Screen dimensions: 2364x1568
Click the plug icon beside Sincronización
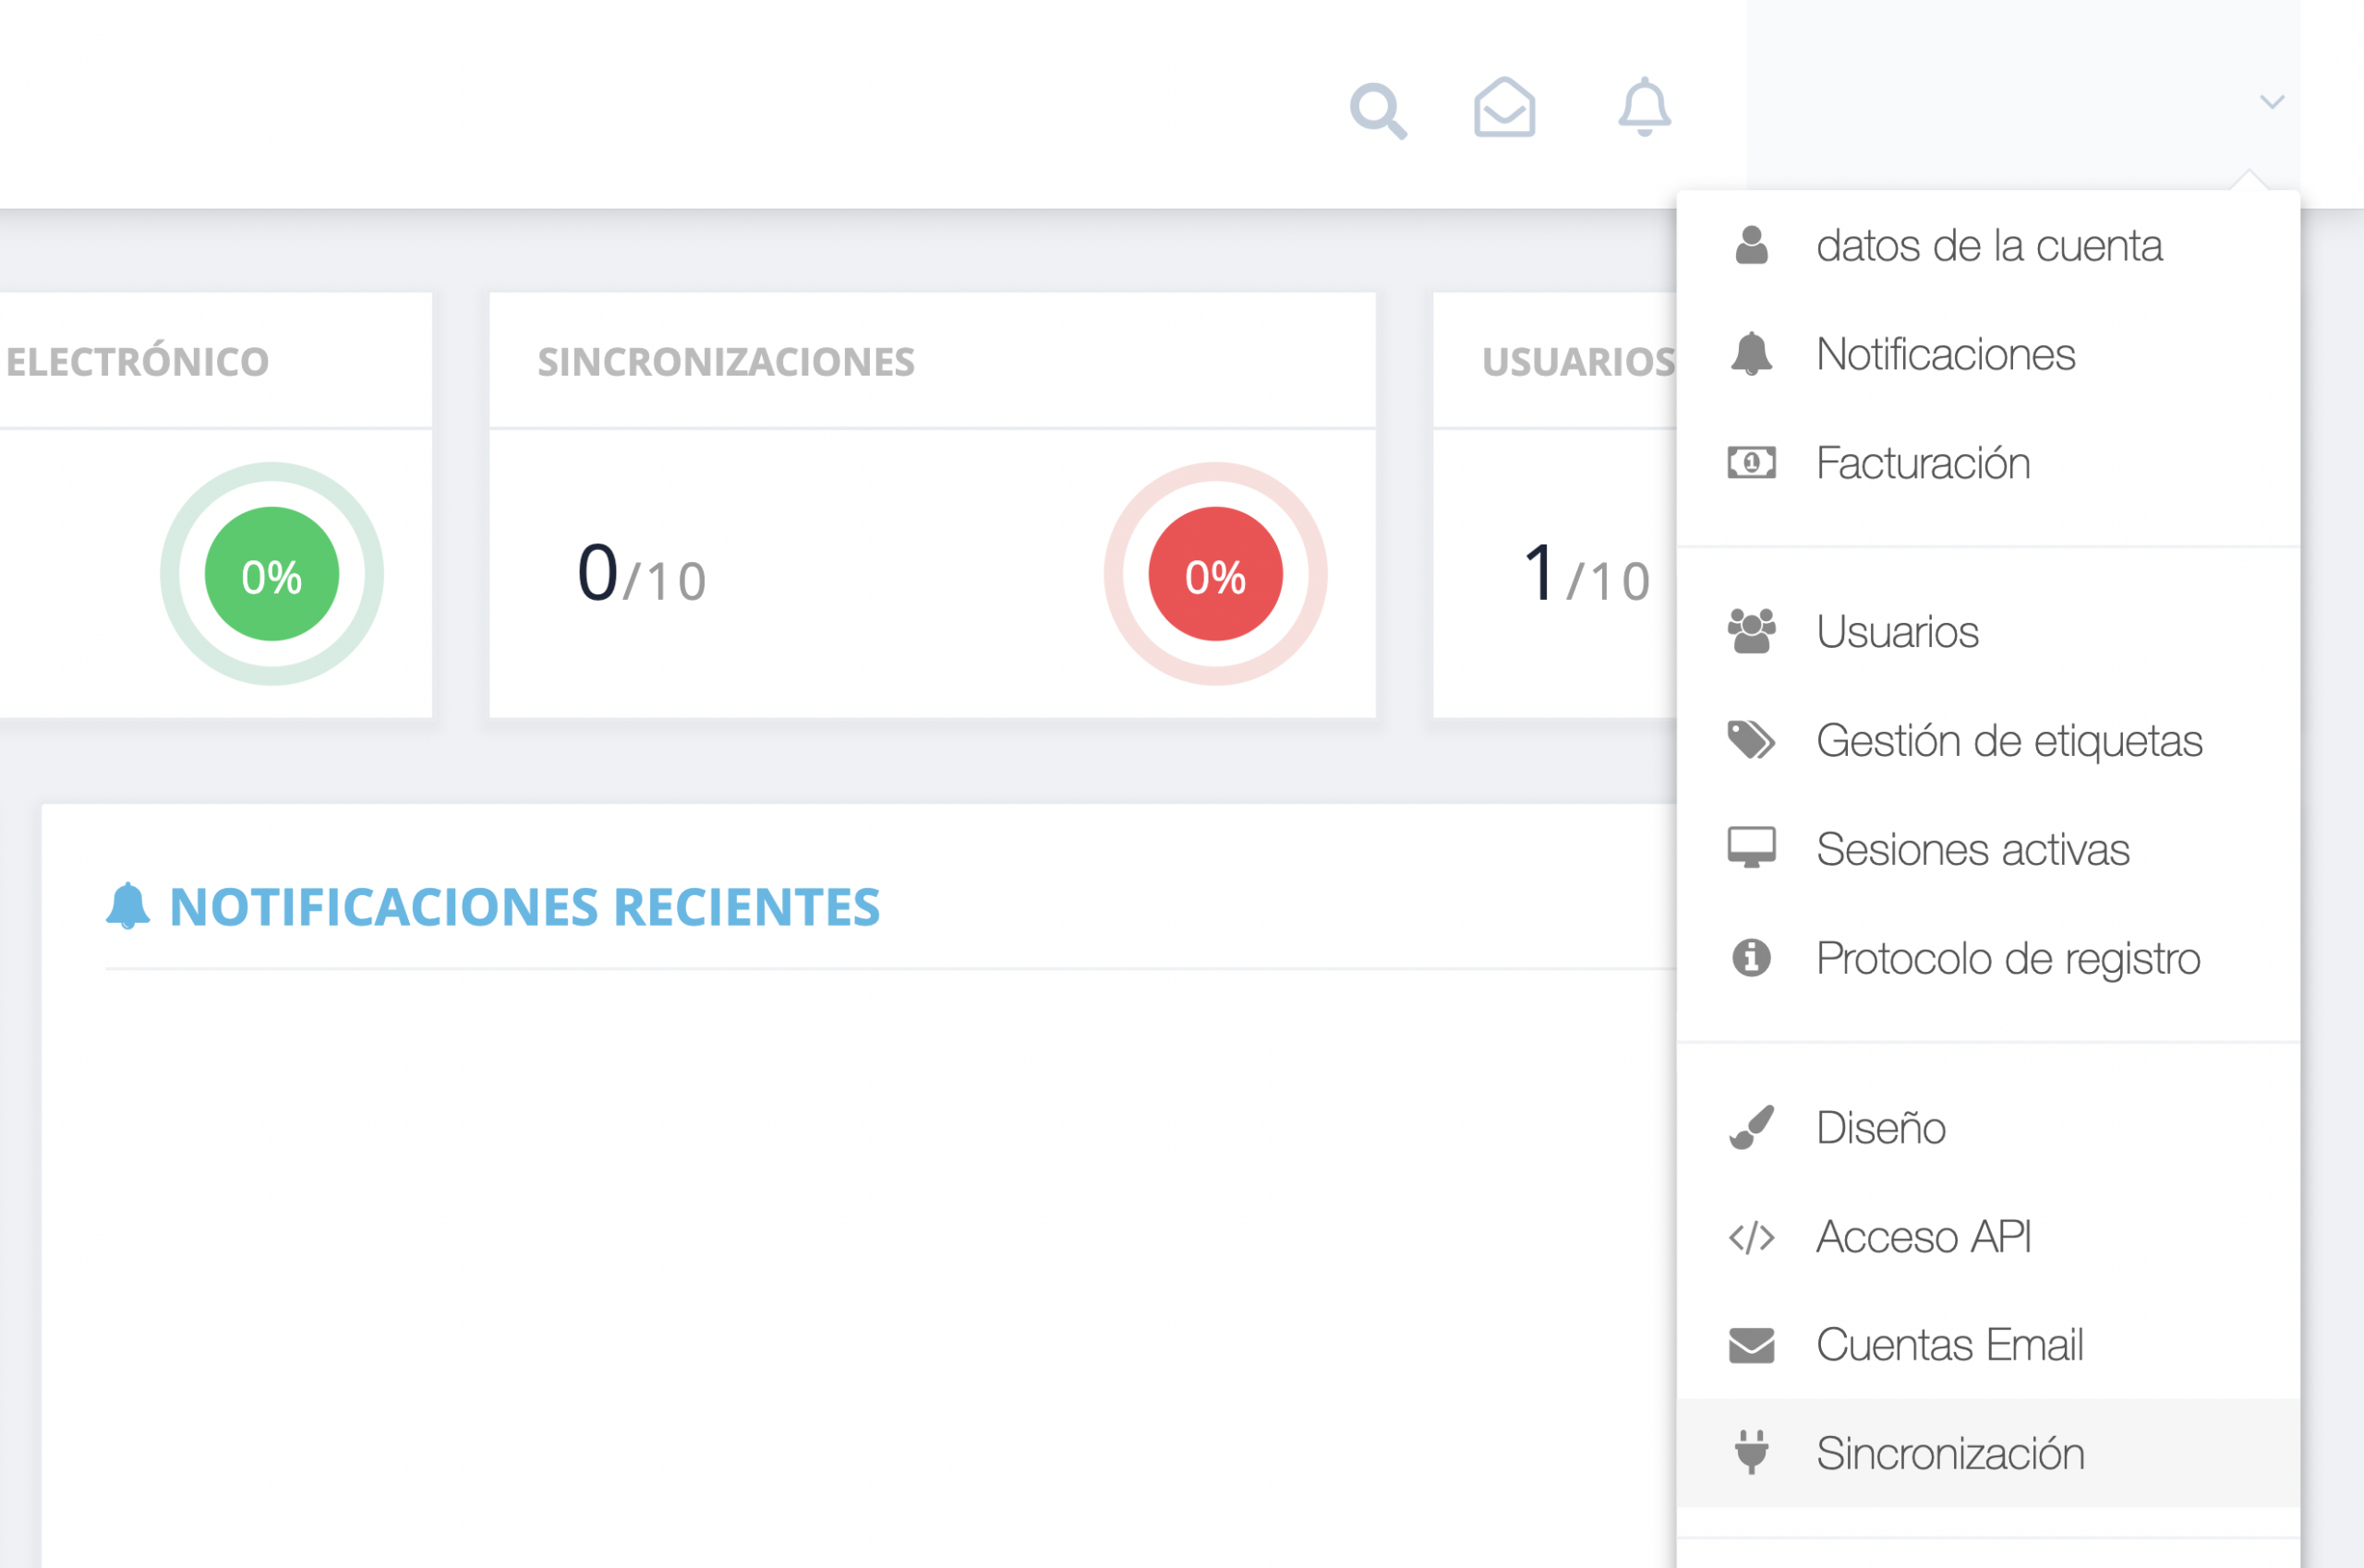[1751, 1452]
